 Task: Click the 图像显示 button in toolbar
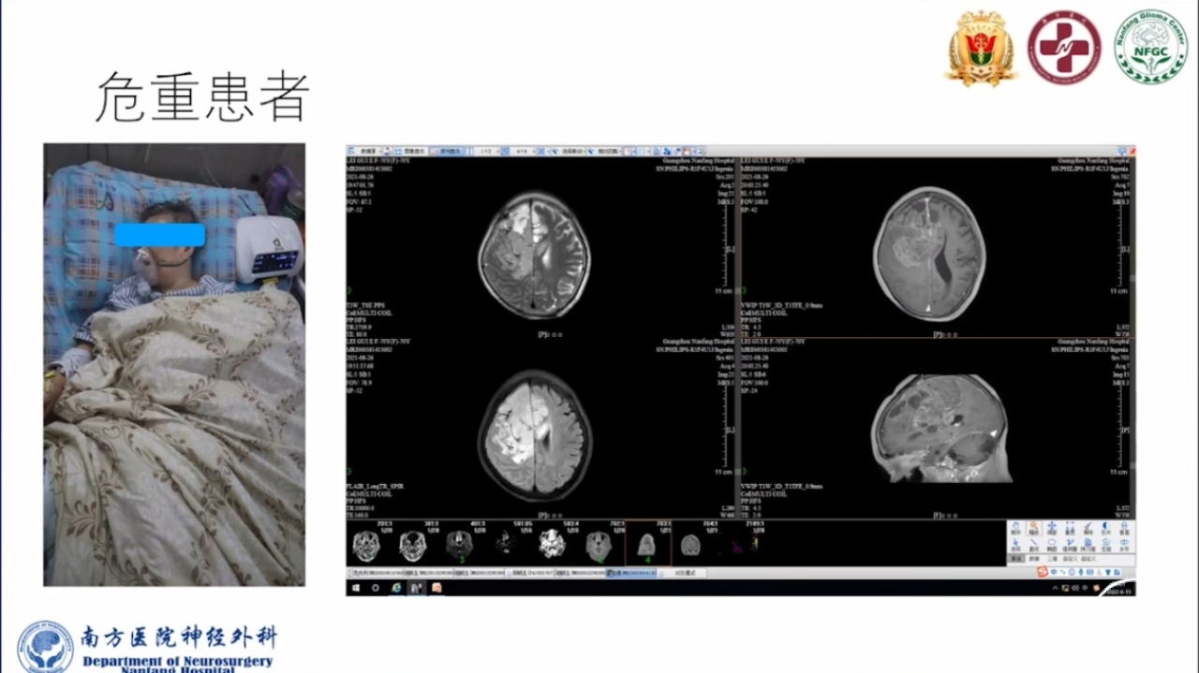coord(412,151)
